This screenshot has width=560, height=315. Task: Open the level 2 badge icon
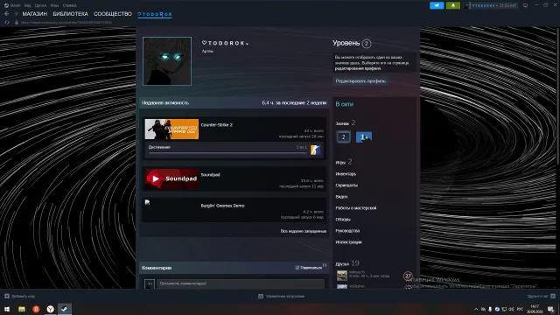(343, 136)
